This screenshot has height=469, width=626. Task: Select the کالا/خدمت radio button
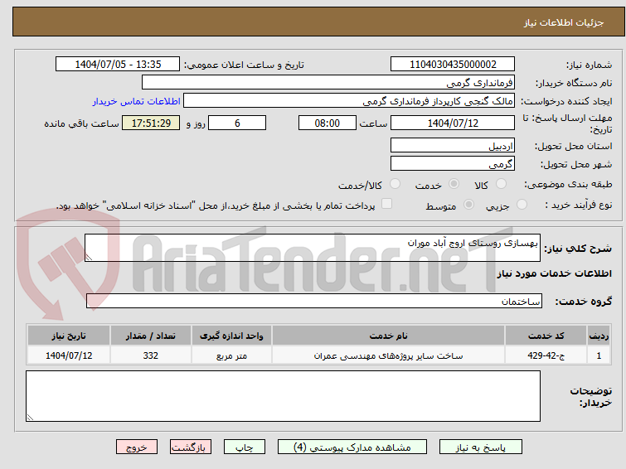point(395,184)
